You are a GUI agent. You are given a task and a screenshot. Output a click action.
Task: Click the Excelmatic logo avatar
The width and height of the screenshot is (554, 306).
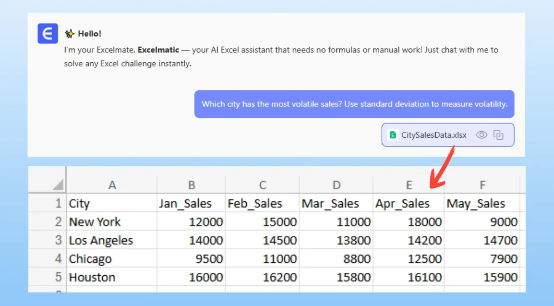click(48, 34)
